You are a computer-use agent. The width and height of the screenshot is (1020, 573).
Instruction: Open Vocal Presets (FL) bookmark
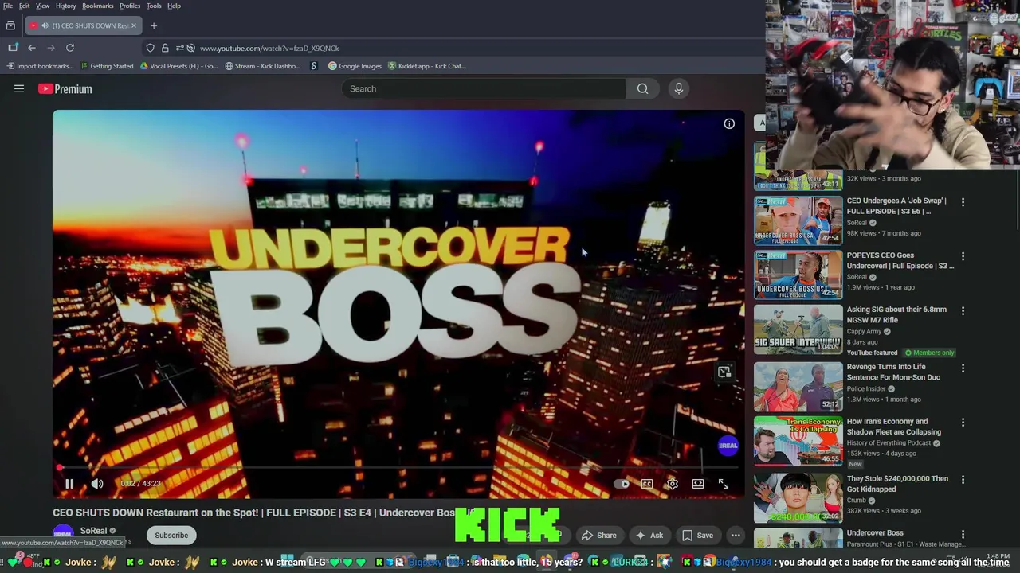(x=178, y=66)
